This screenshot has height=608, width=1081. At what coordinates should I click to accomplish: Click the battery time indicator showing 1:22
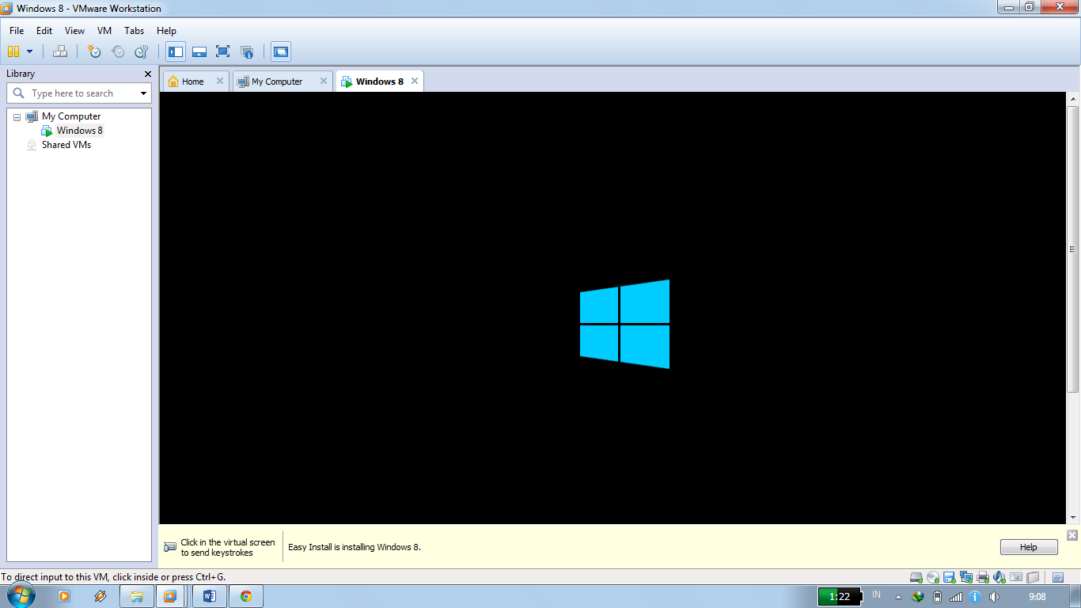click(x=839, y=597)
